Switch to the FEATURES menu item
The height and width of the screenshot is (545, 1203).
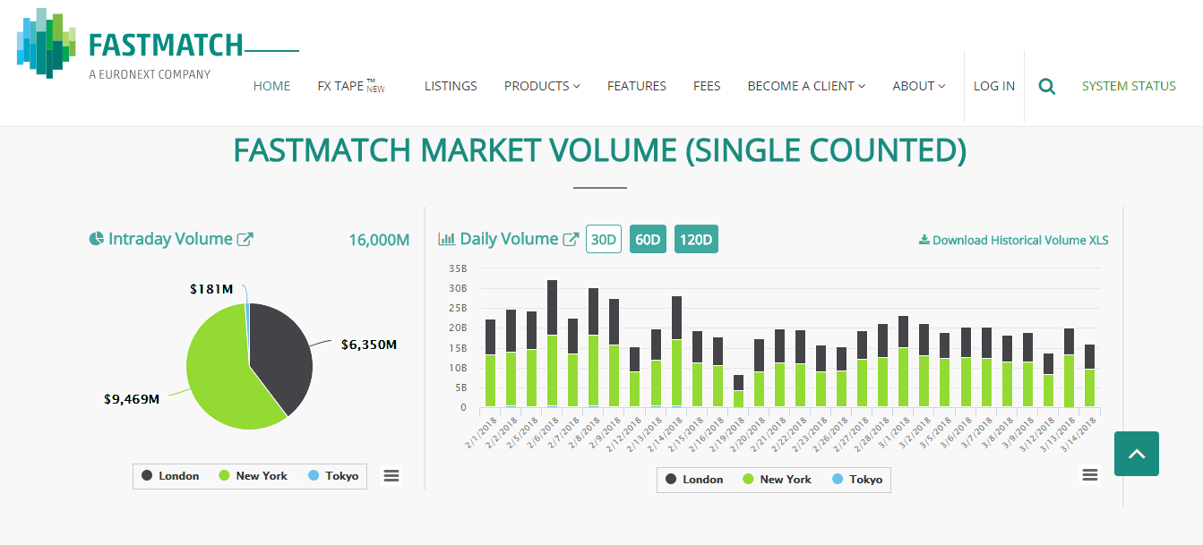point(636,86)
